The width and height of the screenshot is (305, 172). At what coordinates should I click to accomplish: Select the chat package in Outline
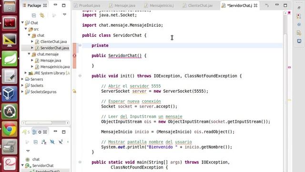click(x=36, y=159)
